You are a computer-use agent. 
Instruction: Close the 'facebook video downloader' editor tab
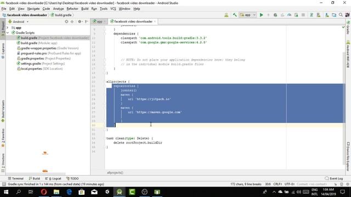[155, 21]
